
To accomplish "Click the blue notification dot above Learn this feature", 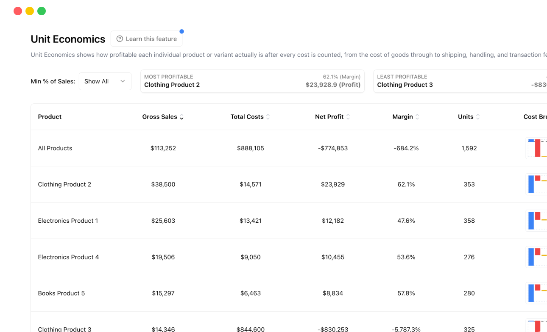I will (x=181, y=31).
